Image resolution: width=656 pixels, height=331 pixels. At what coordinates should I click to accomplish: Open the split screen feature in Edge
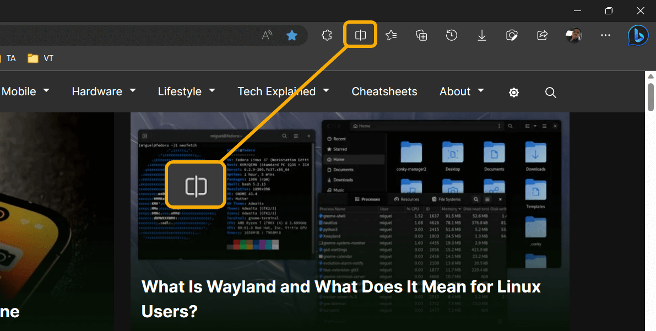click(x=360, y=34)
